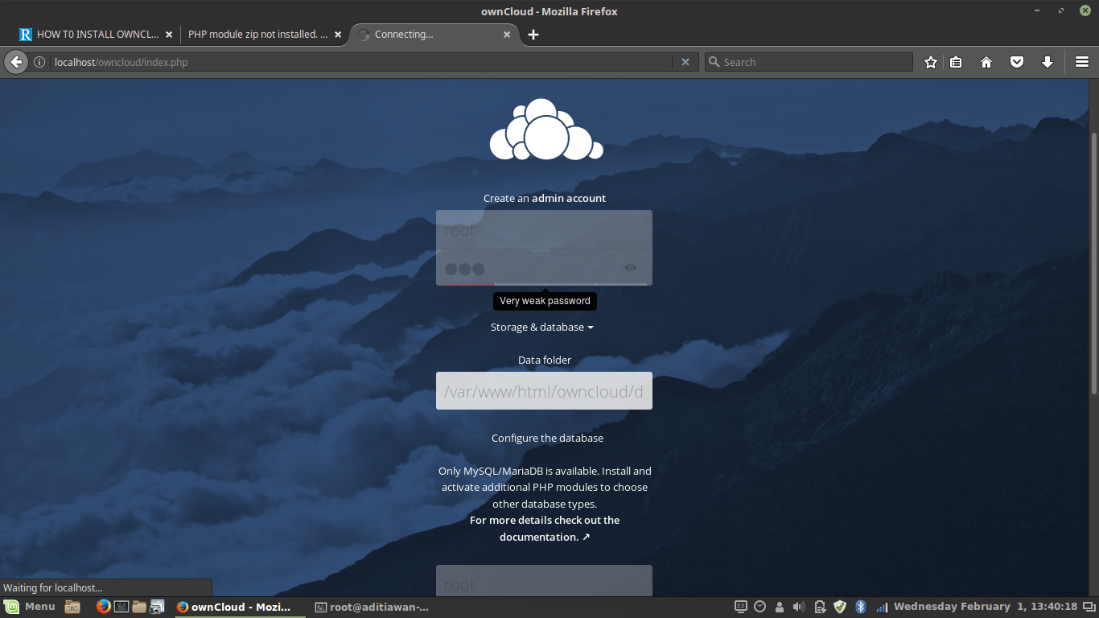Open the date and time panel clock
1099x618 pixels.
pos(985,607)
